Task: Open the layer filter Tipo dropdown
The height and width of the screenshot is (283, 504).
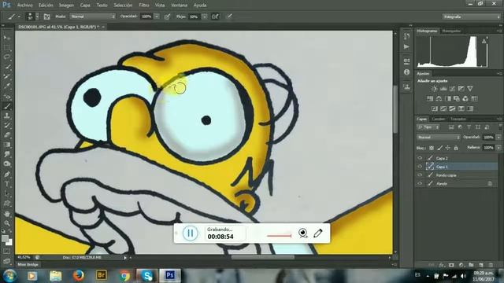Action: (428, 127)
